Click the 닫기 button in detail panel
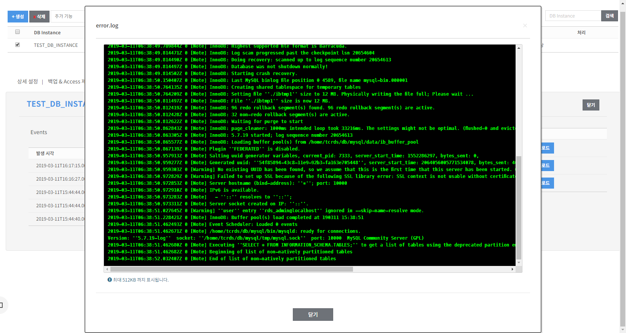The image size is (626, 333). pos(591,105)
